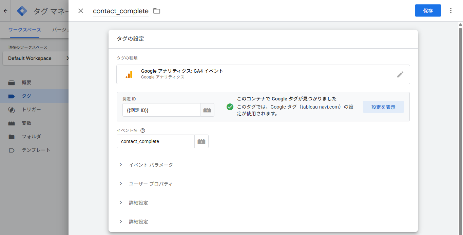Image resolution: width=463 pixels, height=235 pixels.
Task: Switch to the ワークスペース tab
Action: 25,30
